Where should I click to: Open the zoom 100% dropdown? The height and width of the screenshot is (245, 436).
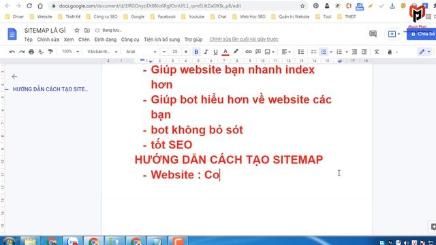[x=70, y=52]
